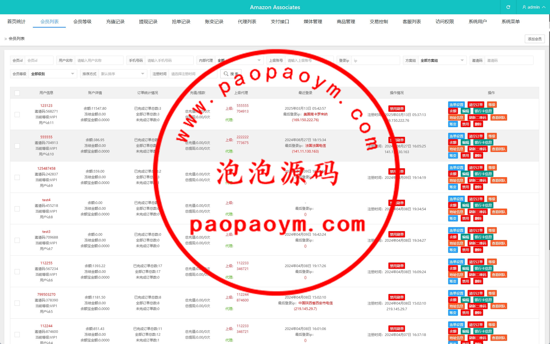Click username link 123123
Screen dimensions: 550x344
coord(46,105)
